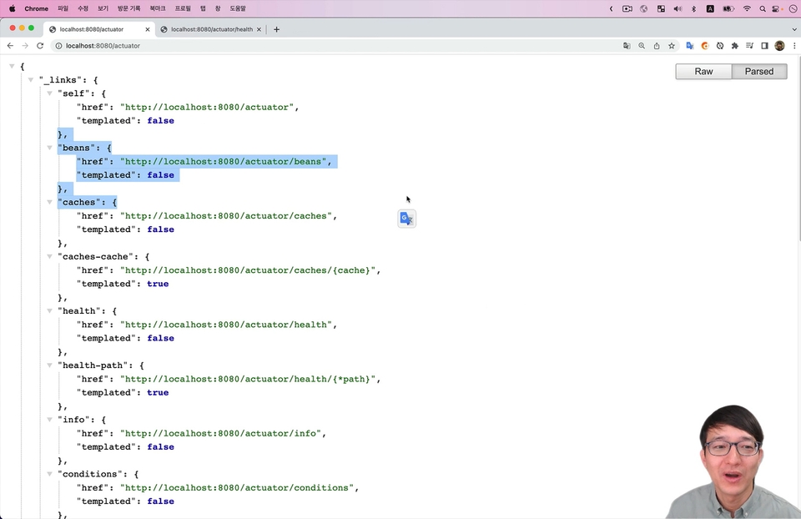Image resolution: width=801 pixels, height=519 pixels.
Task: Open the Chrome app menu
Action: [x=36, y=8]
